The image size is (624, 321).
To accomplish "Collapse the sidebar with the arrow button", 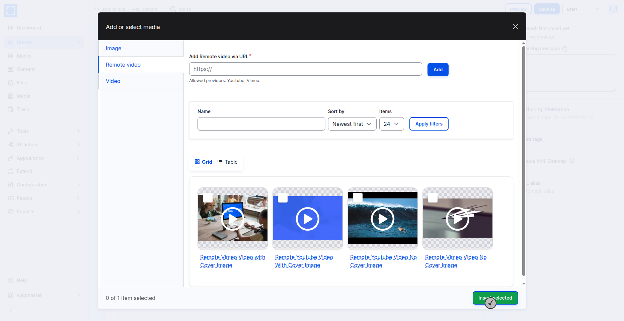I will point(11,311).
